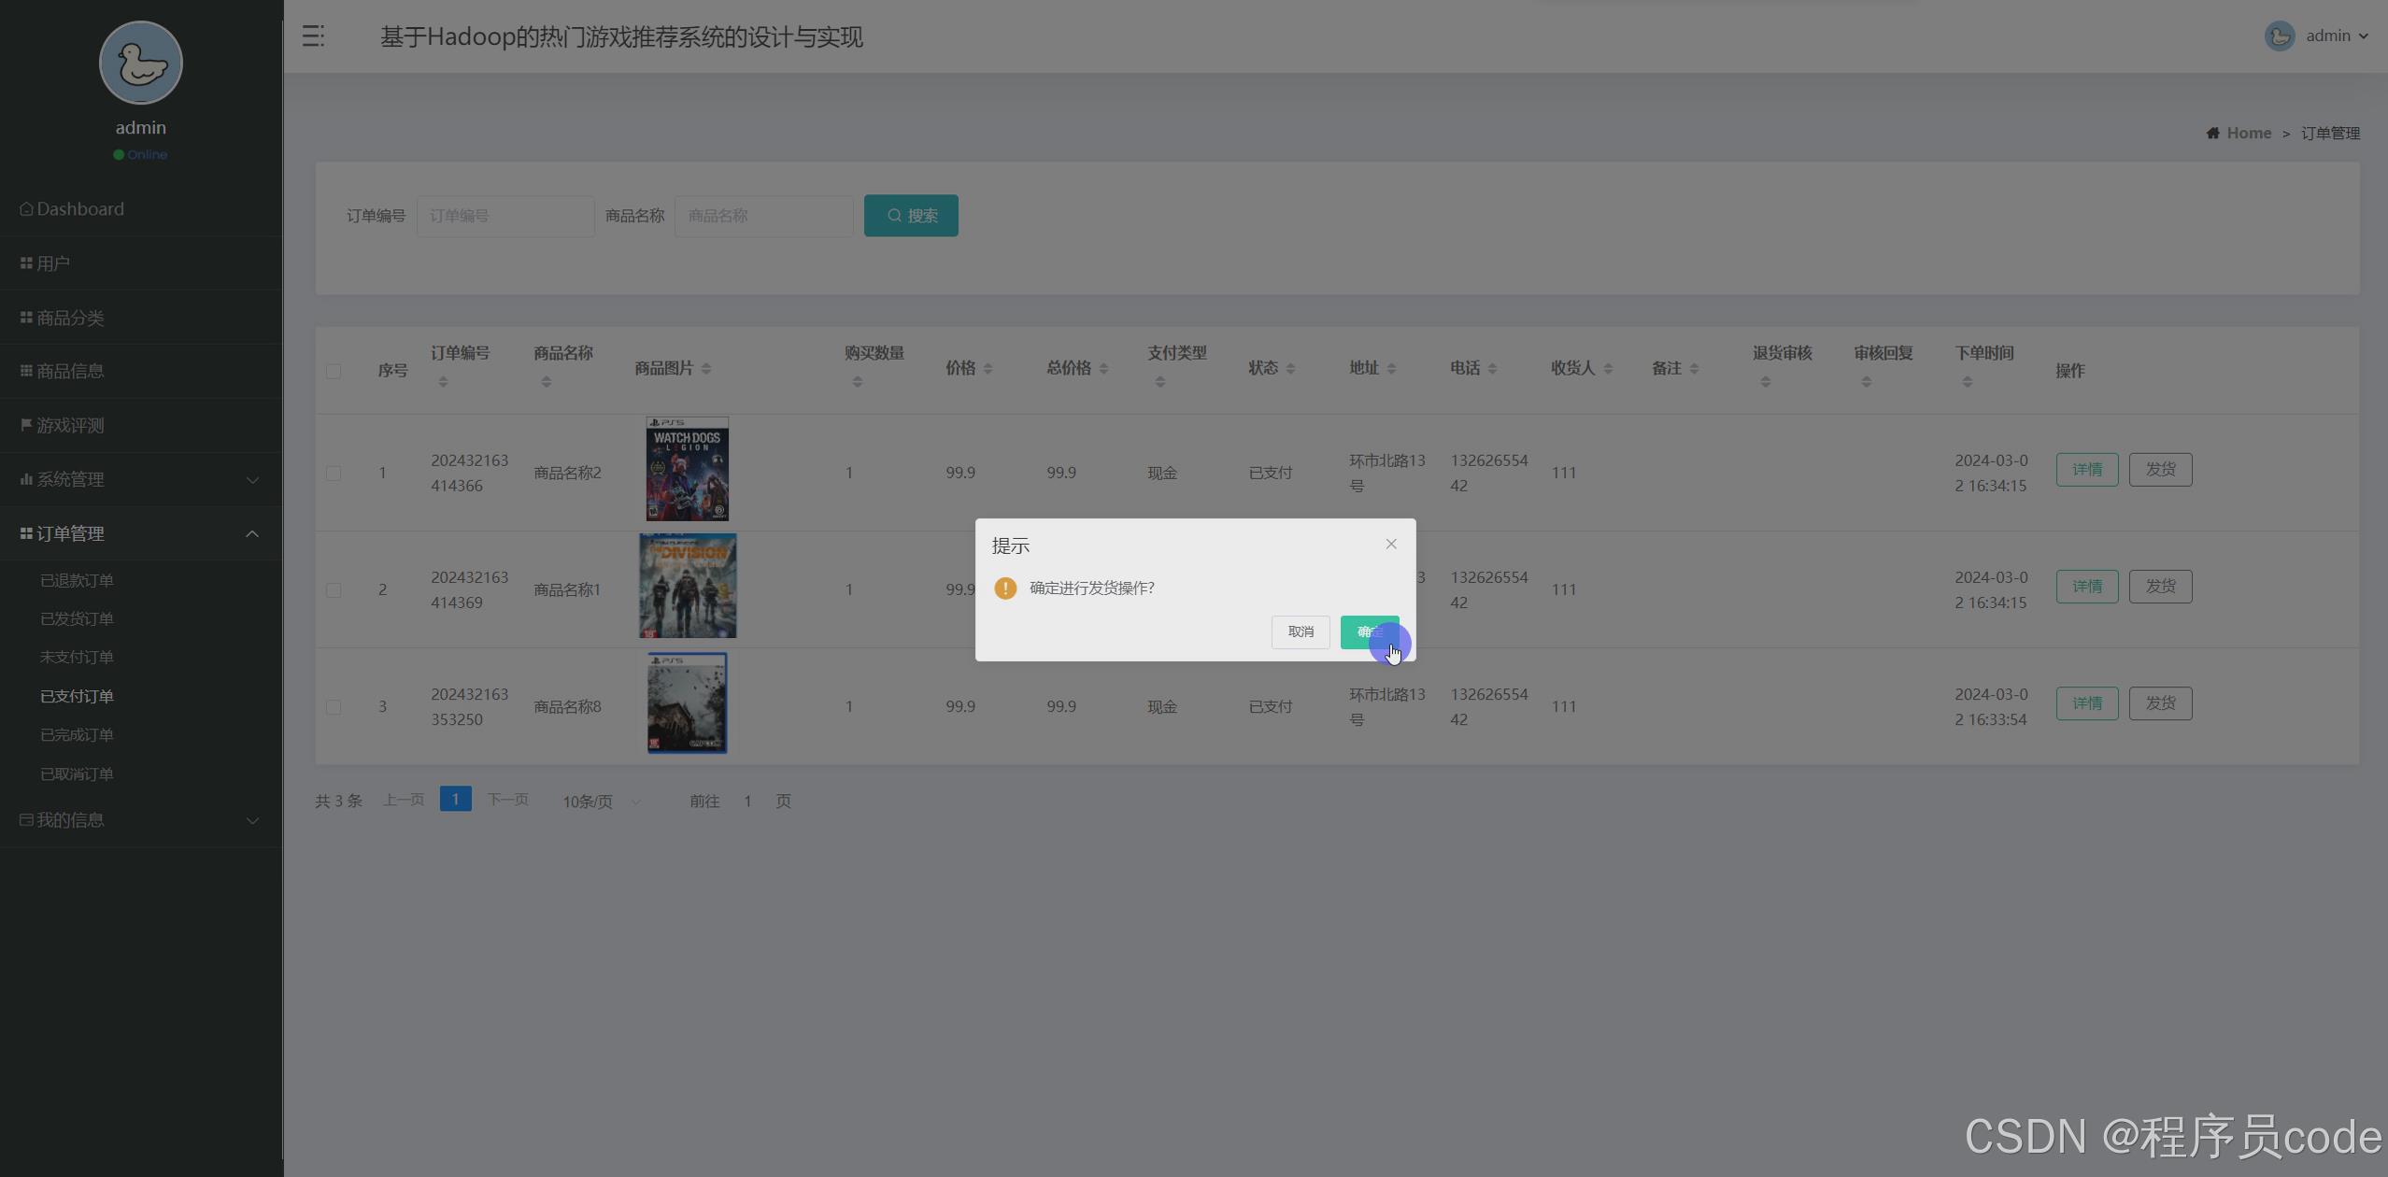Open 已发货订单 in the sidebar
The width and height of the screenshot is (2388, 1177).
tap(77, 618)
